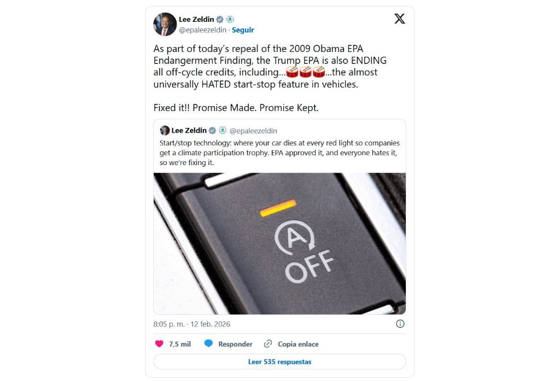Screen dimensions: 547x381
Task: Open Leer 535 respuestas
Action: 280,362
